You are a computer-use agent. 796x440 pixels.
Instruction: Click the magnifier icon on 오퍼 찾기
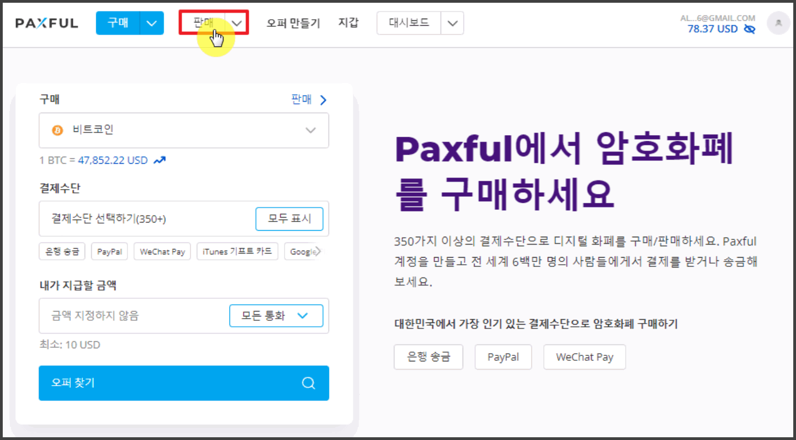[x=308, y=383]
